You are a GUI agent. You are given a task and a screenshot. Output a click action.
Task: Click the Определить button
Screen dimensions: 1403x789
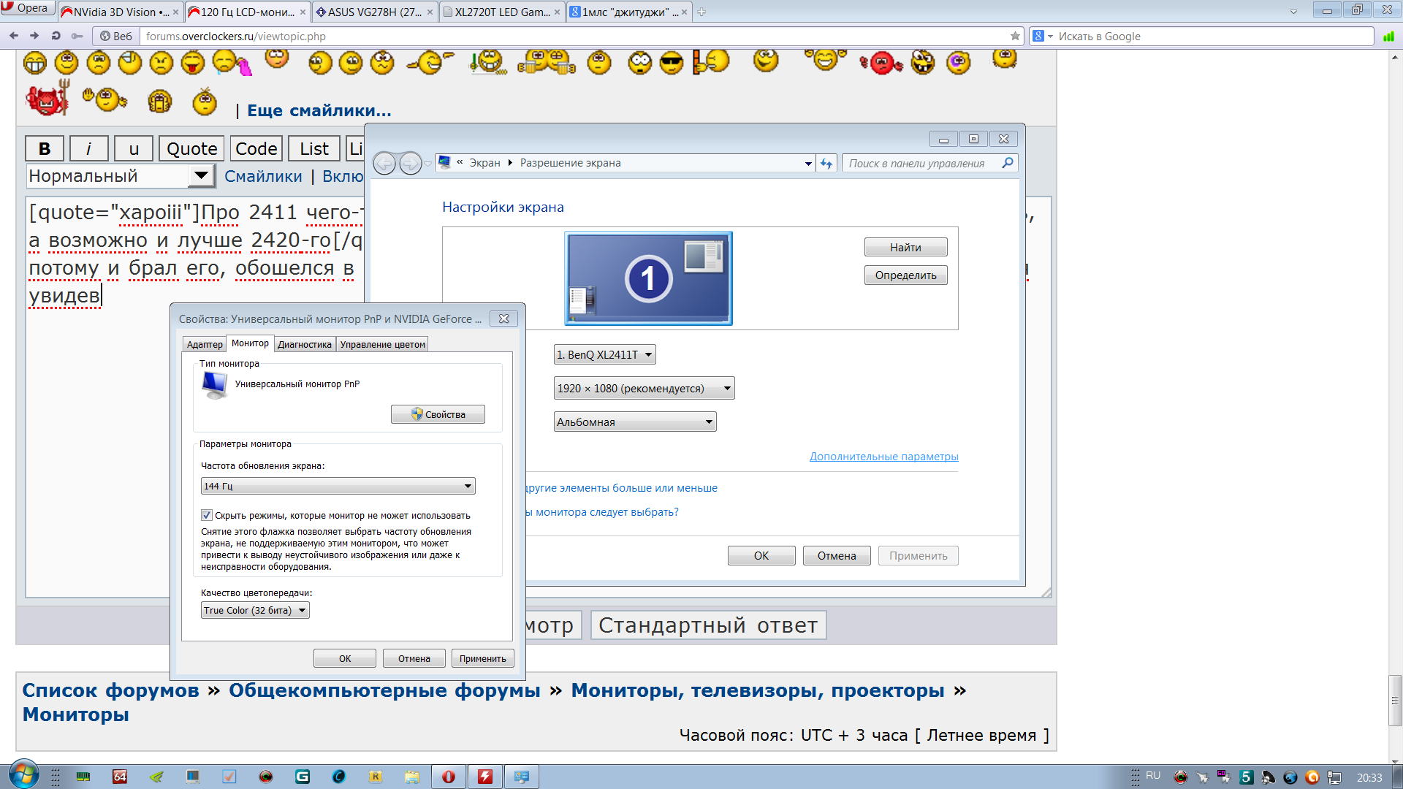[905, 275]
